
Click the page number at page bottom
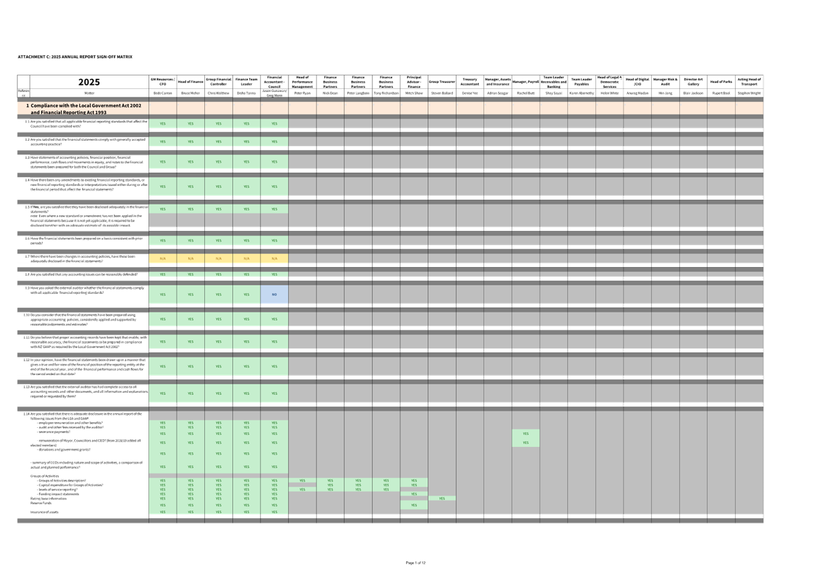point(416,563)
